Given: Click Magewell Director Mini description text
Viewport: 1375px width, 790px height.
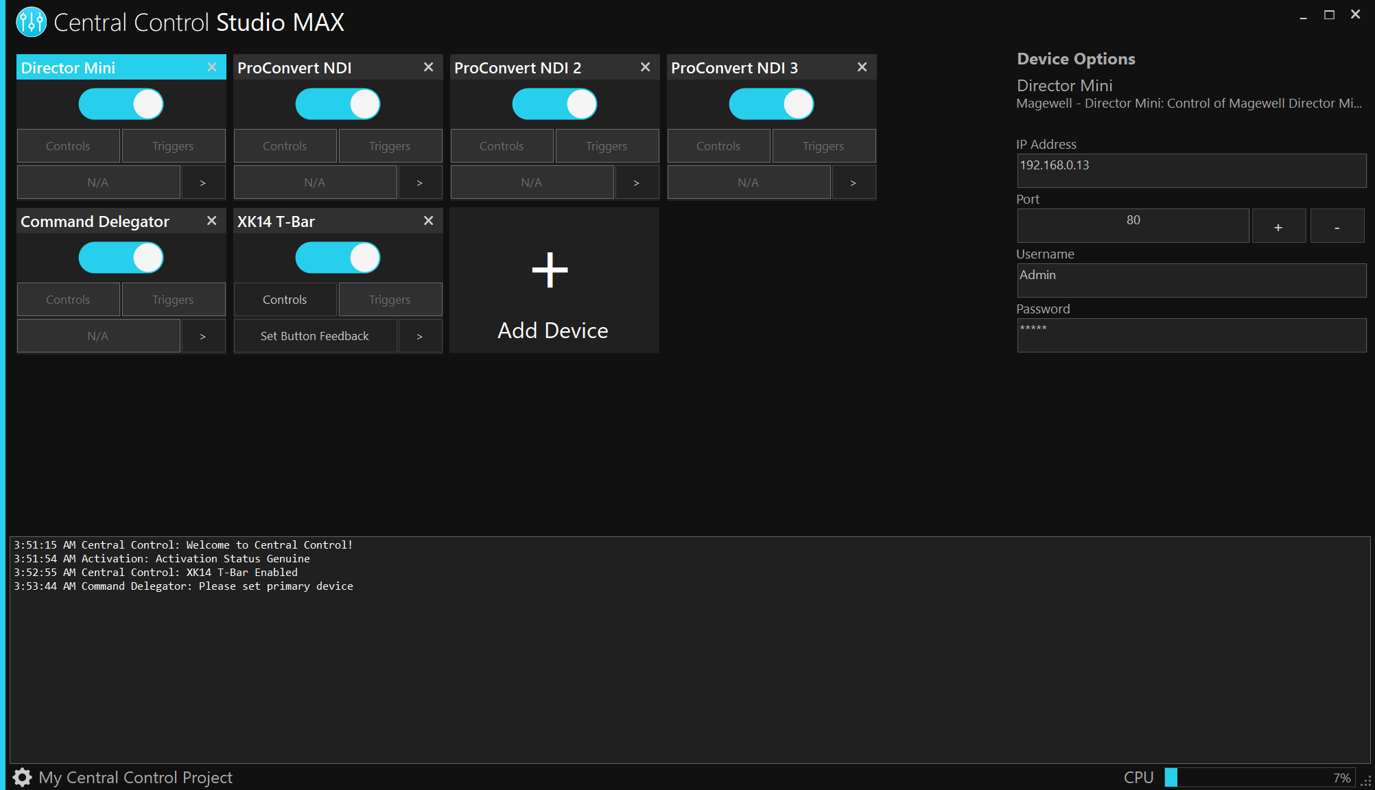Looking at the screenshot, I should click(x=1189, y=103).
